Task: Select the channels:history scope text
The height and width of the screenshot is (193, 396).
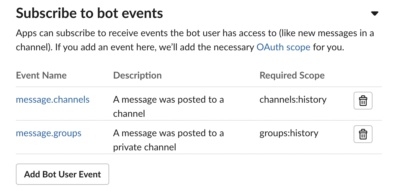Action: click(293, 99)
